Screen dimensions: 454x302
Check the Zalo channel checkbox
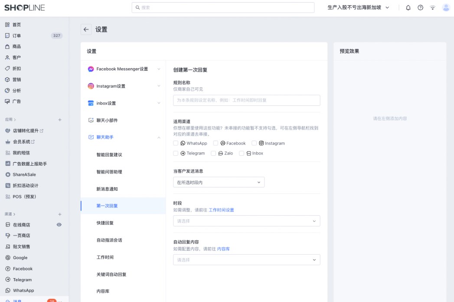coord(213,153)
